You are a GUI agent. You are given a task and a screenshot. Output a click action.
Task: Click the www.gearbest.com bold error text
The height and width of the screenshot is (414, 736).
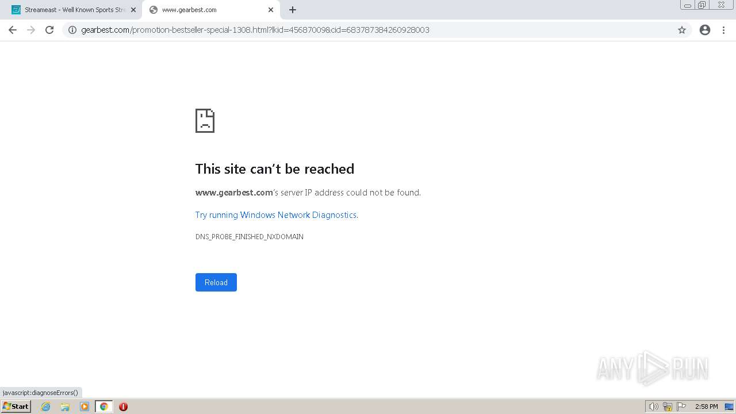[x=234, y=193]
